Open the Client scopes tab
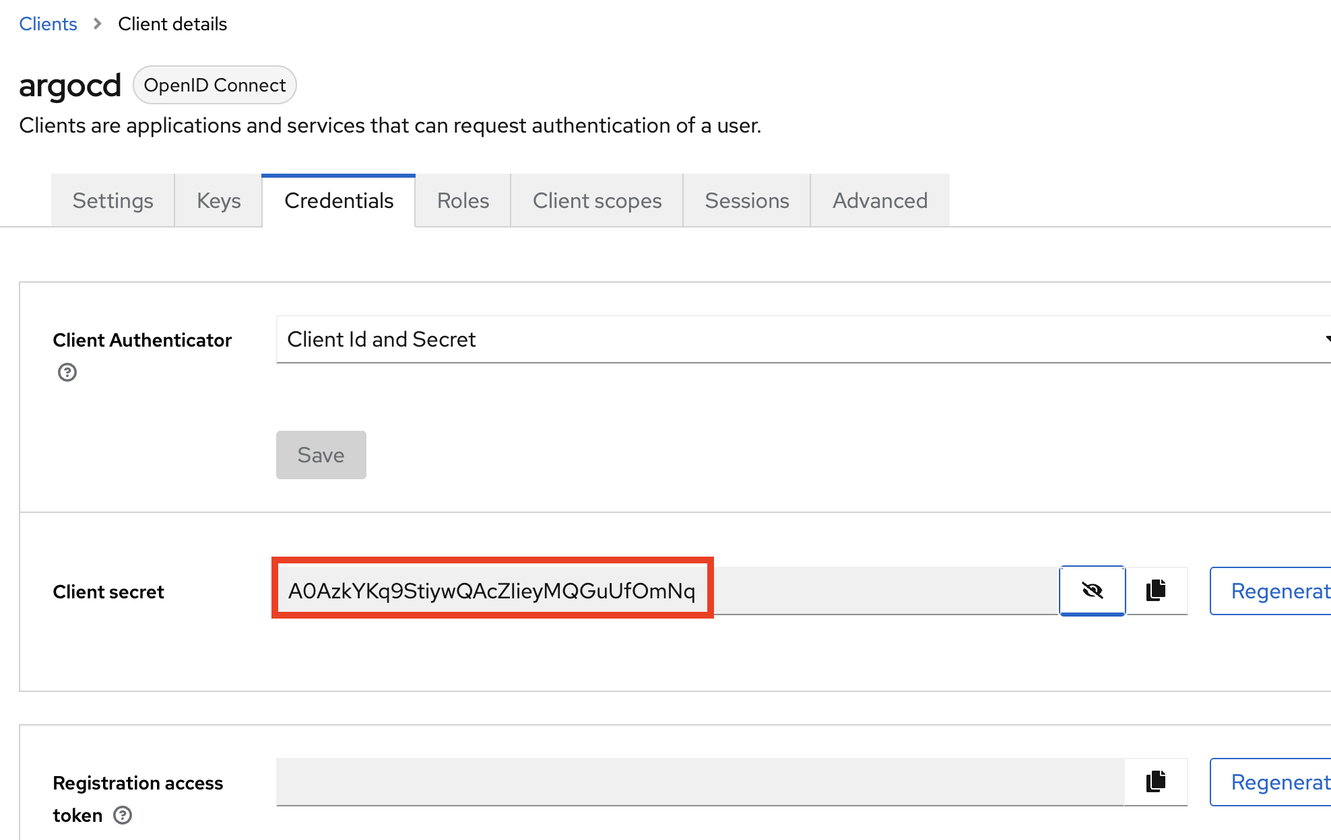Viewport: 1331px width, 840px height. click(x=597, y=201)
